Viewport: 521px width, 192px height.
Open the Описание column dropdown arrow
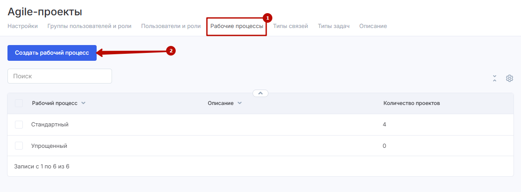click(239, 103)
